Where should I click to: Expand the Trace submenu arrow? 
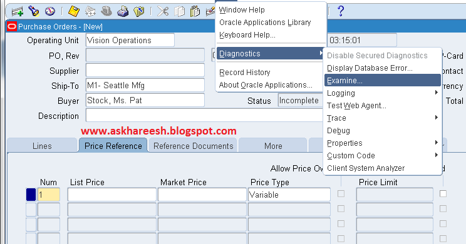click(437, 118)
